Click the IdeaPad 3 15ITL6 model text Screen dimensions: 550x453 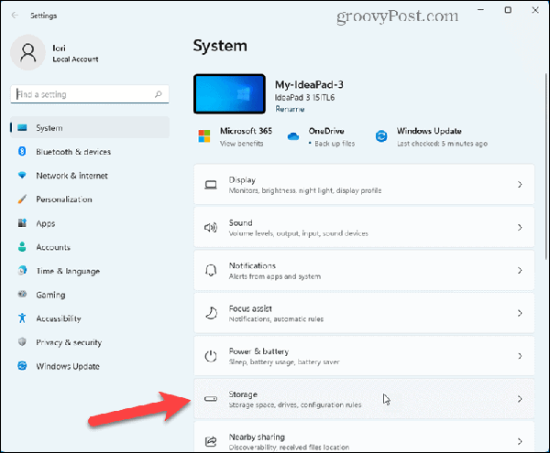[x=304, y=97]
